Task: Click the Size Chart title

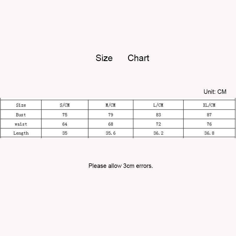Action: [x=122, y=58]
